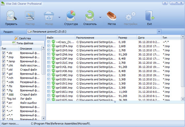Select the Метла brush tool
Image resolution: width=185 pixels, height=127 pixels.
click(x=112, y=16)
